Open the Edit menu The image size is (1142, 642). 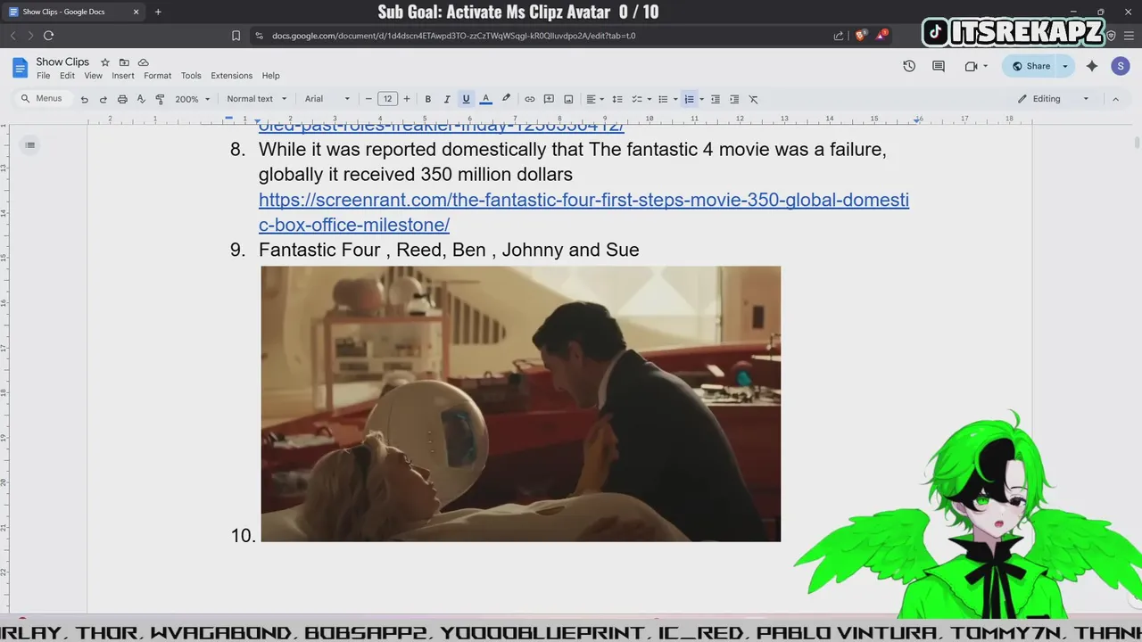coord(67,76)
